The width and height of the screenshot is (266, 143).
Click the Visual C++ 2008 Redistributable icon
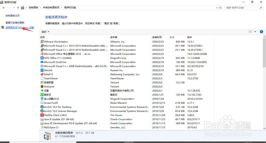[x=42, y=66]
